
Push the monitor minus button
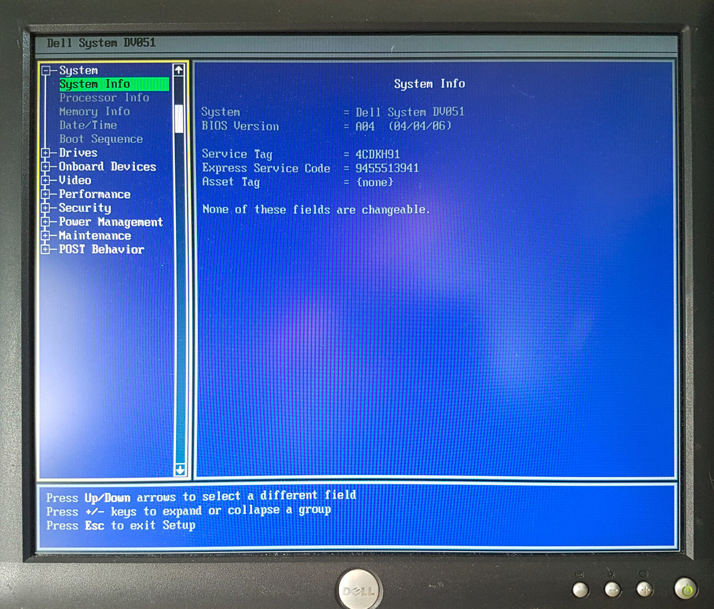tap(612, 589)
